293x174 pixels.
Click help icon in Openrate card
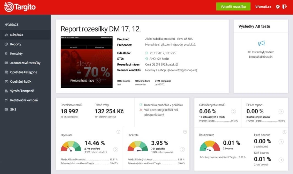118,132
